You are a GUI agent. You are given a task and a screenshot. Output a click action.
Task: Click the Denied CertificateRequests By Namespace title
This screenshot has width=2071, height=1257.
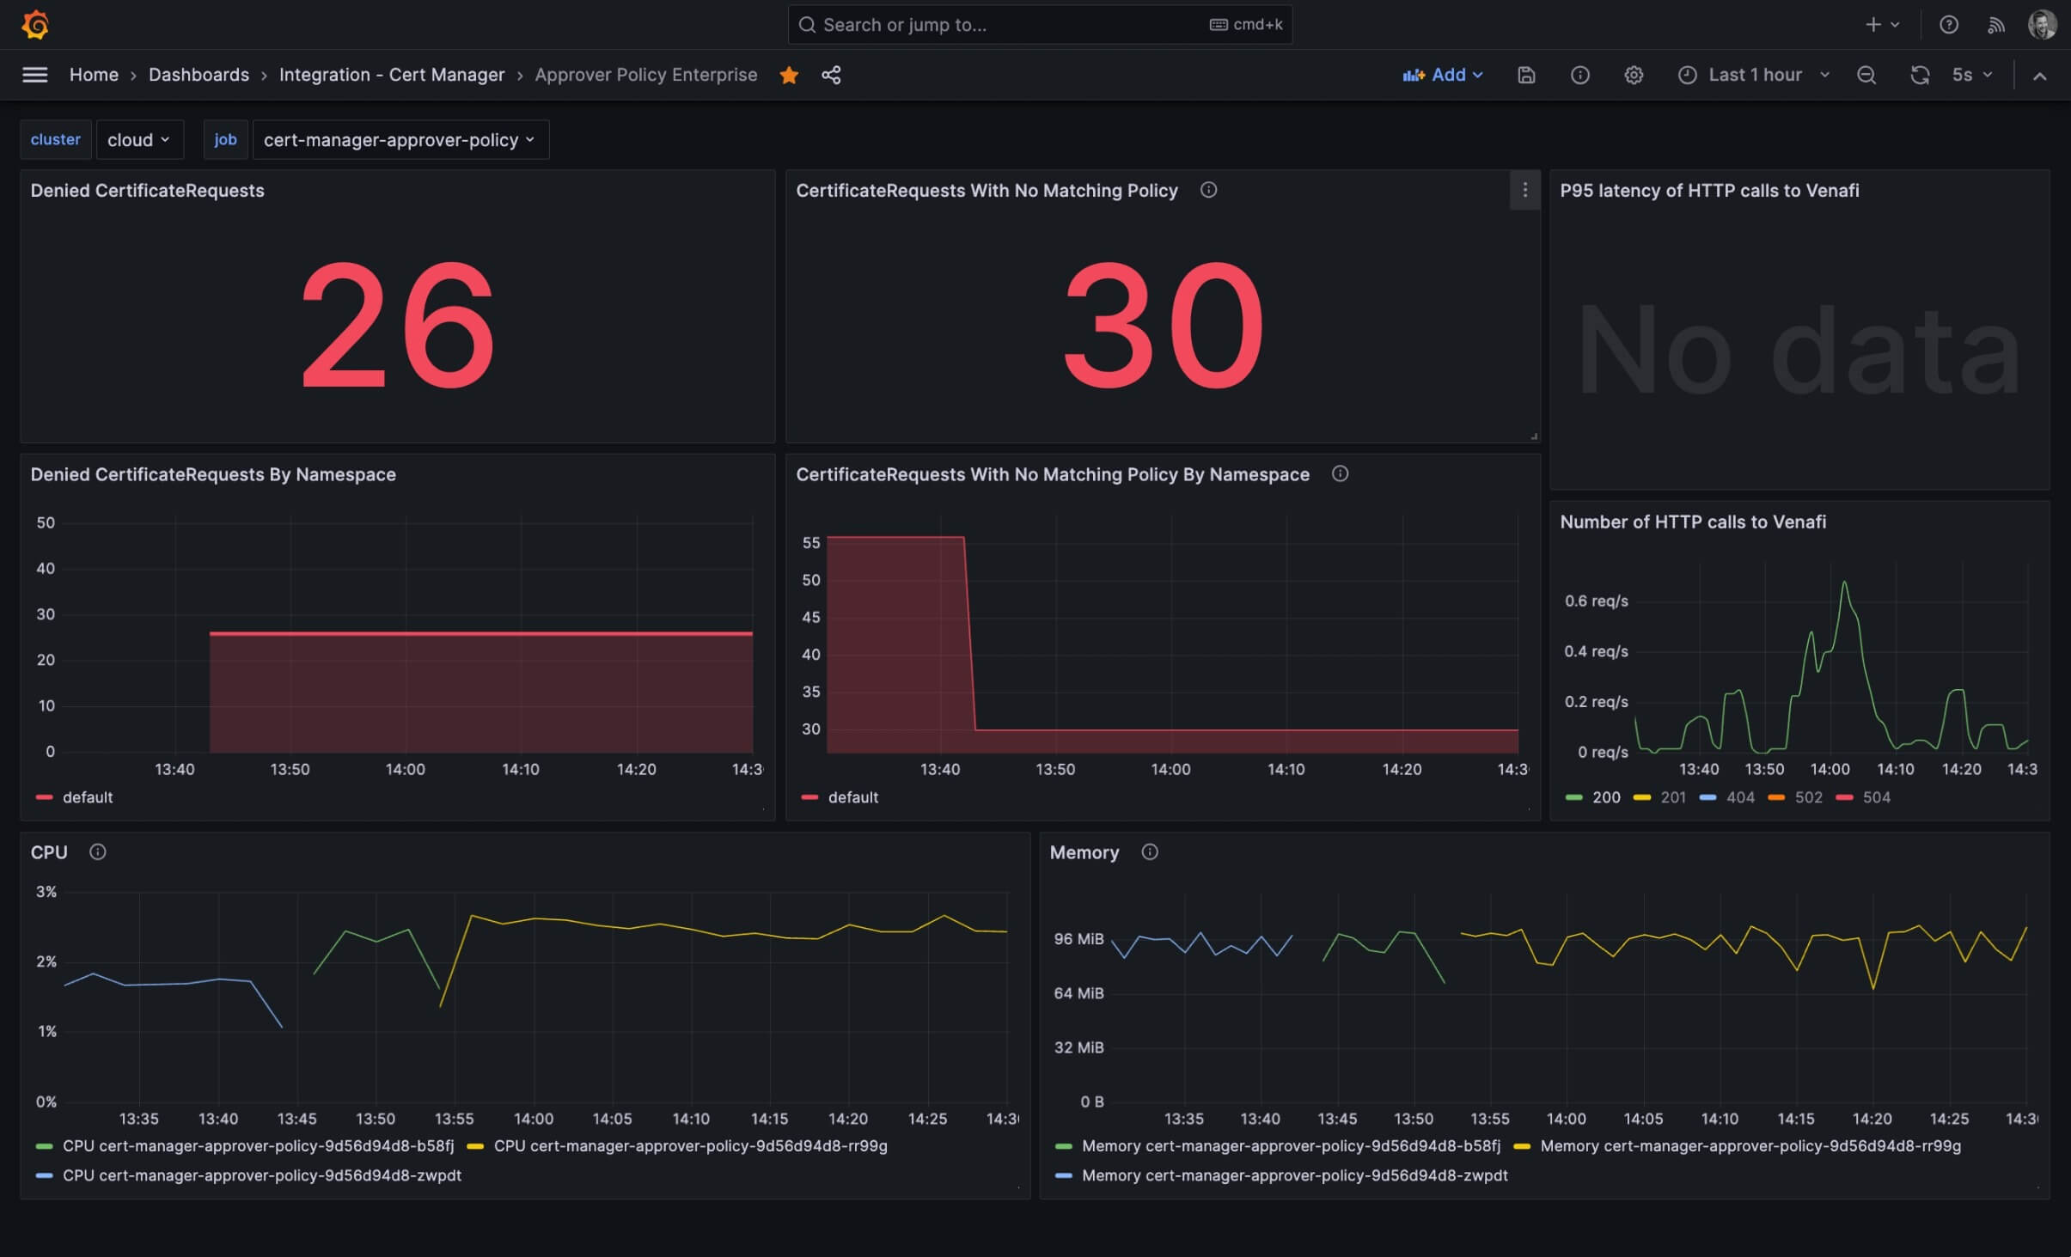(x=213, y=473)
